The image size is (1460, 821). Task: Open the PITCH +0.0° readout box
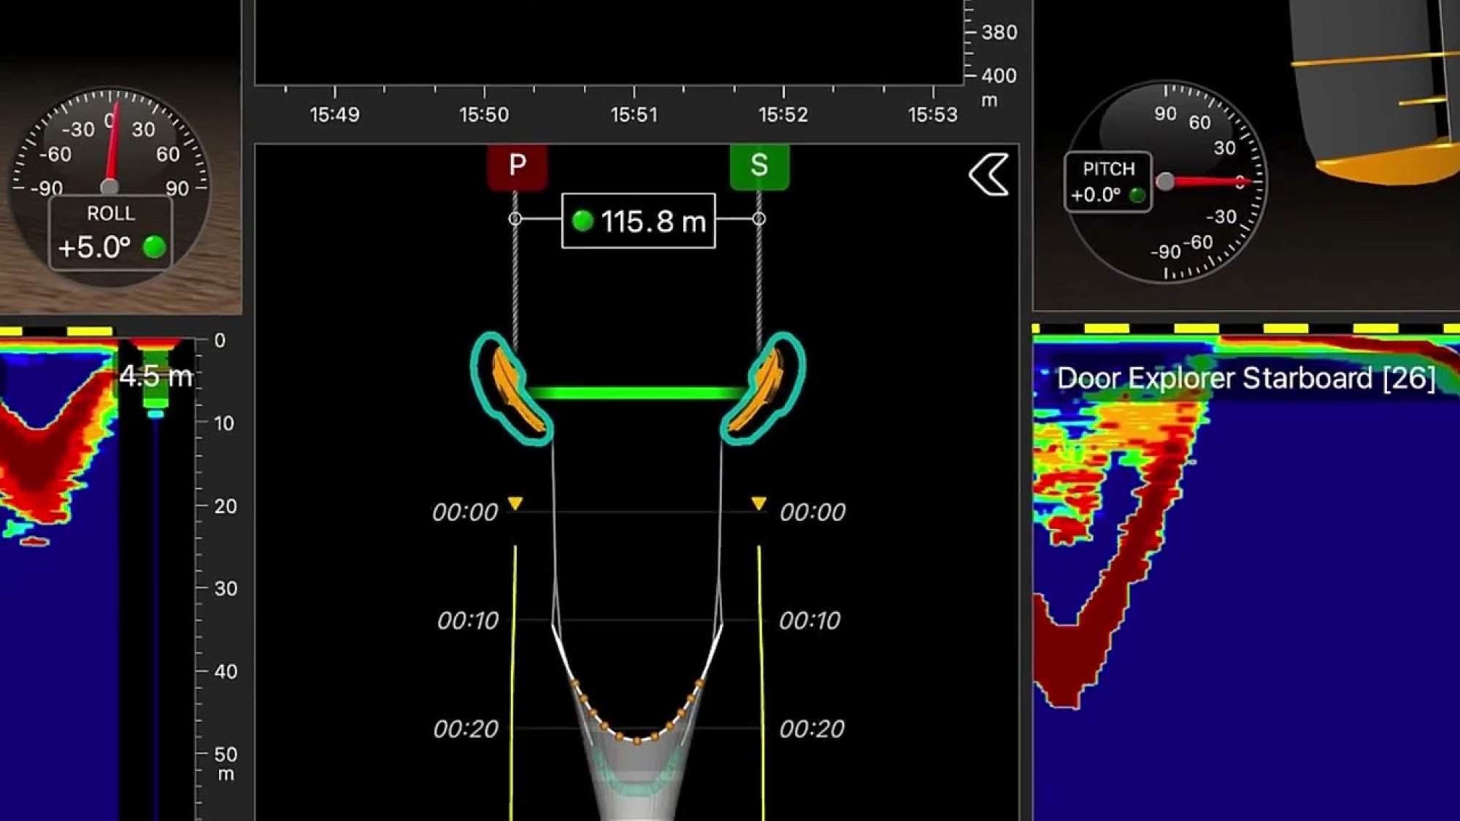click(x=1107, y=182)
